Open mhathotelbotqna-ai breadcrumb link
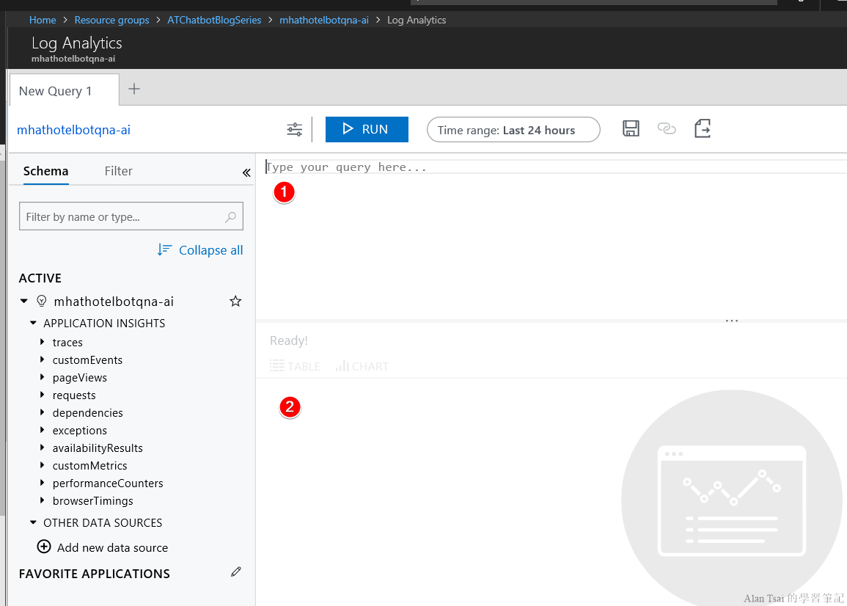 [324, 20]
